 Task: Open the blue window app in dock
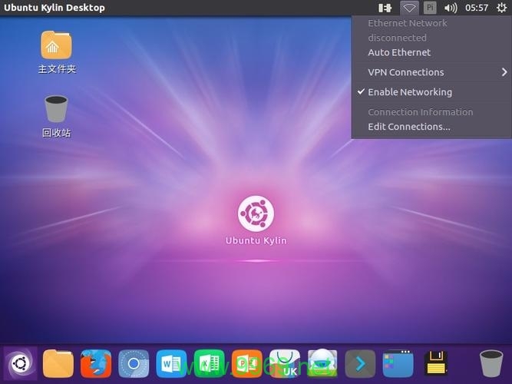pyautogui.click(x=398, y=363)
